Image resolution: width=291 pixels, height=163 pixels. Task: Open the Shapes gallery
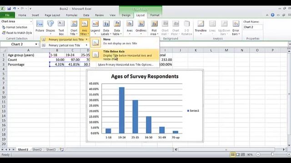50,27
